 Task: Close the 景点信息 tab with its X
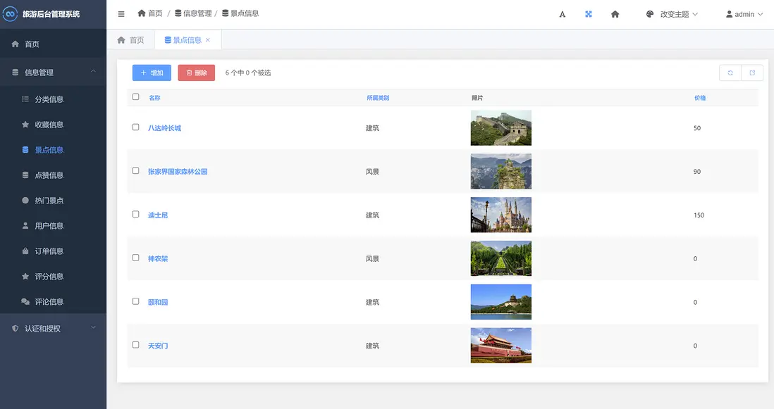[208, 40]
